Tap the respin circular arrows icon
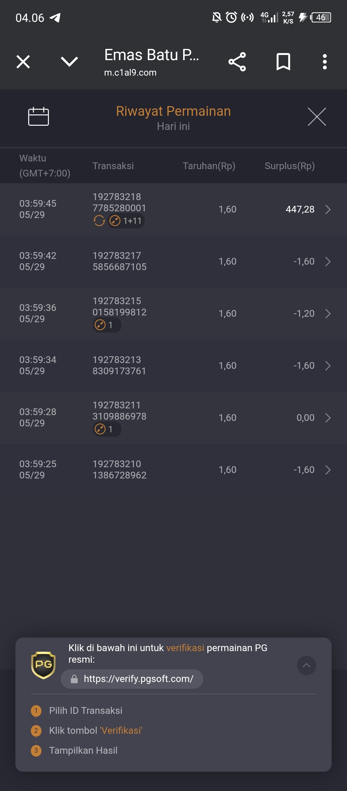The width and height of the screenshot is (347, 791). (x=99, y=221)
